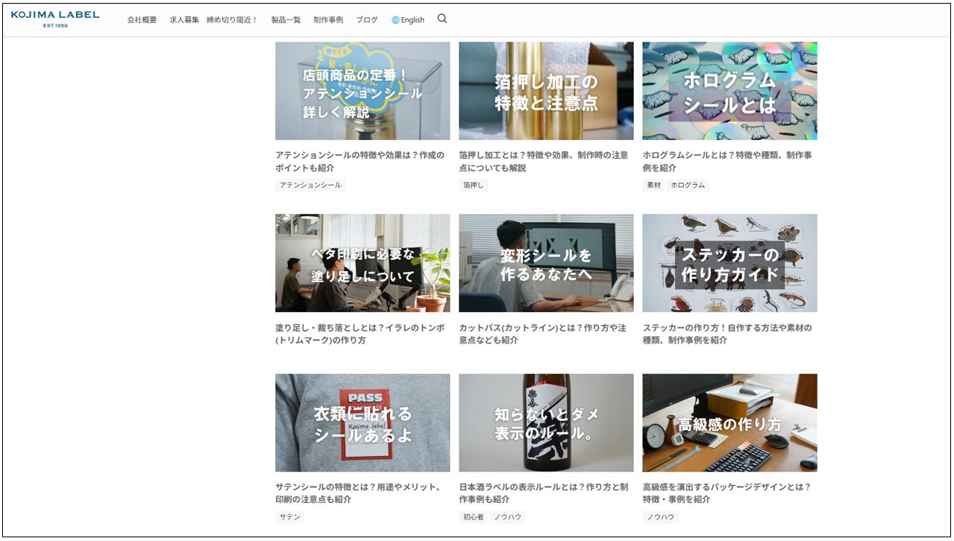Click the アテンションシール tag

(x=310, y=185)
